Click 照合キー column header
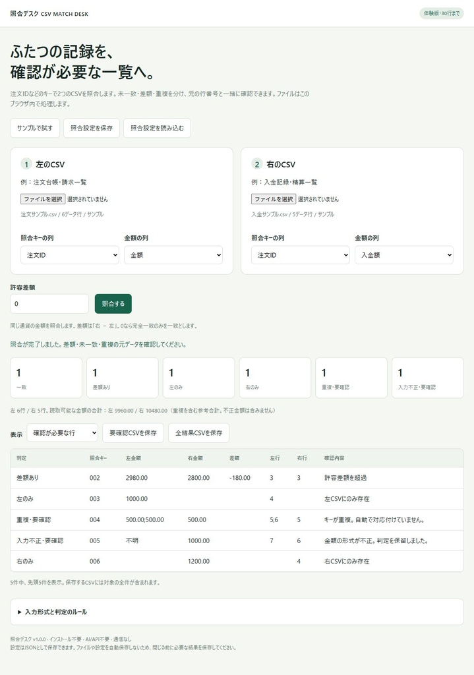This screenshot has width=474, height=675. (x=98, y=458)
